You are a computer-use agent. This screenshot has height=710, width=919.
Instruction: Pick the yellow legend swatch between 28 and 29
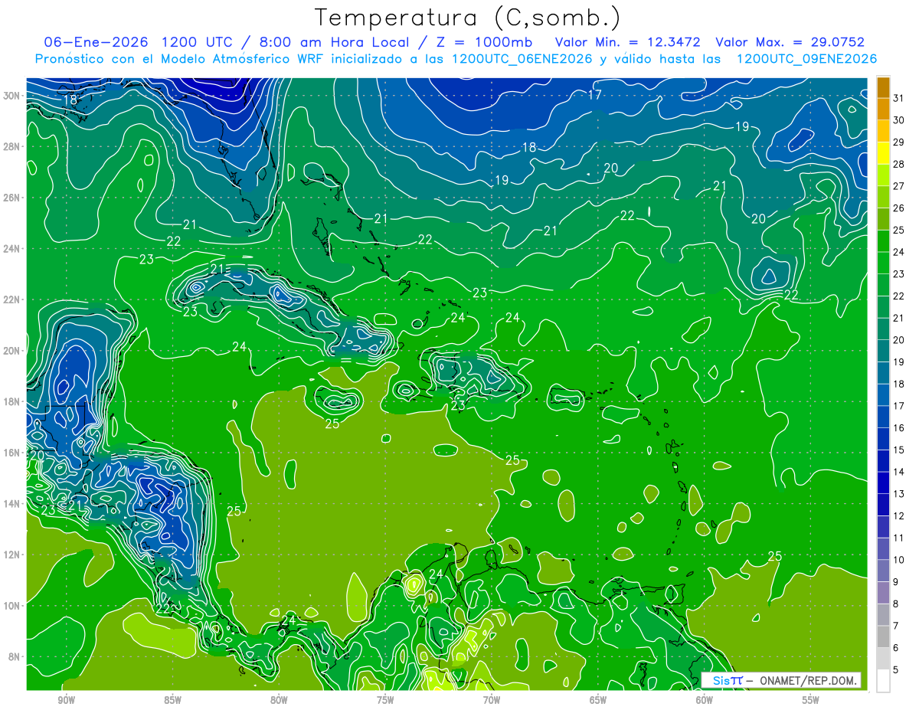[x=883, y=153]
